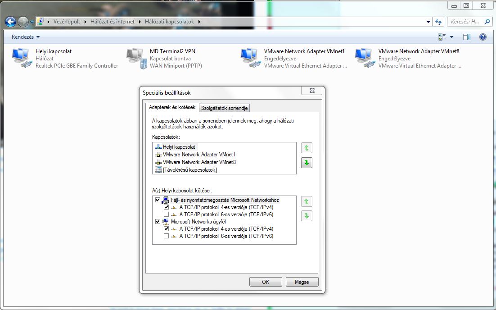Open the Rendezés menu
The width and height of the screenshot is (496, 310).
pos(26,37)
